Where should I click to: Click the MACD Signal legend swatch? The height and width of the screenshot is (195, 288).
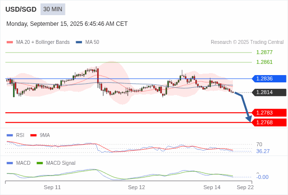click(40, 163)
